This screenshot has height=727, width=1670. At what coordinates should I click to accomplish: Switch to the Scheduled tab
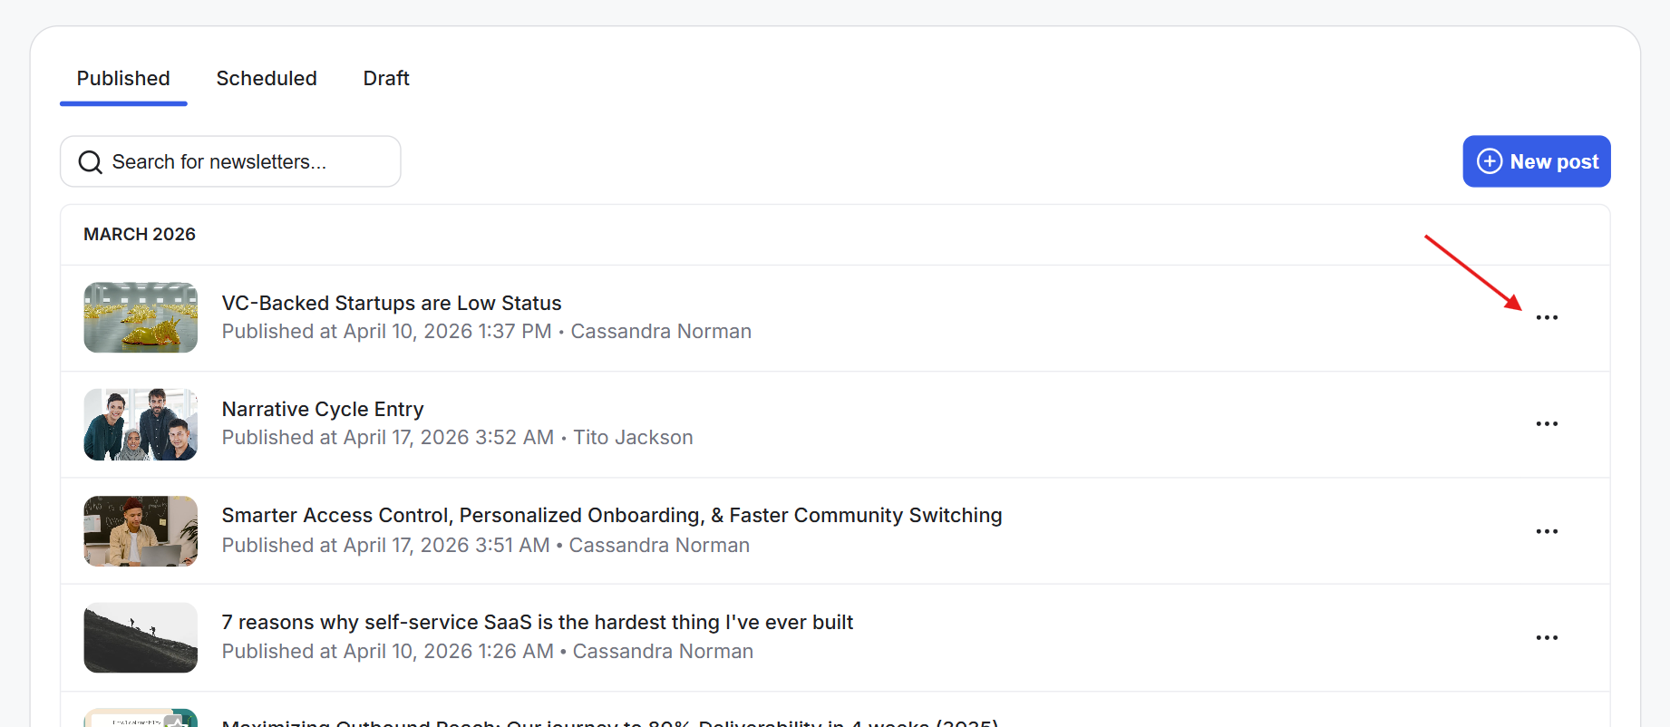tap(267, 79)
